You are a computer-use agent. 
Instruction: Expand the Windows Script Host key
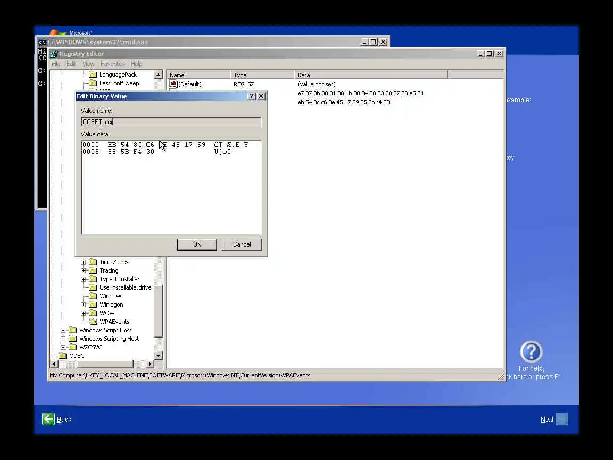click(63, 330)
